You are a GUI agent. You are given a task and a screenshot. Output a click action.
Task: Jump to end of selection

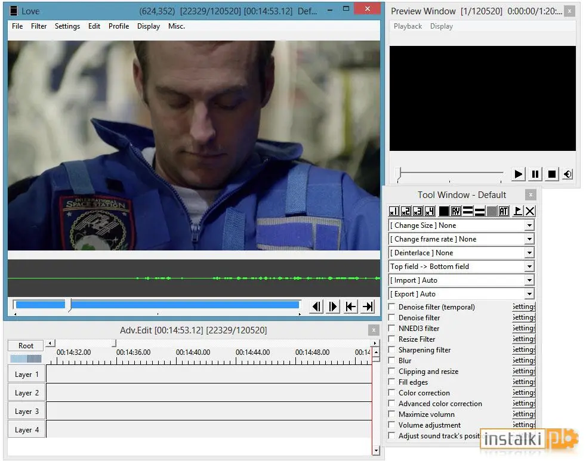pyautogui.click(x=368, y=307)
